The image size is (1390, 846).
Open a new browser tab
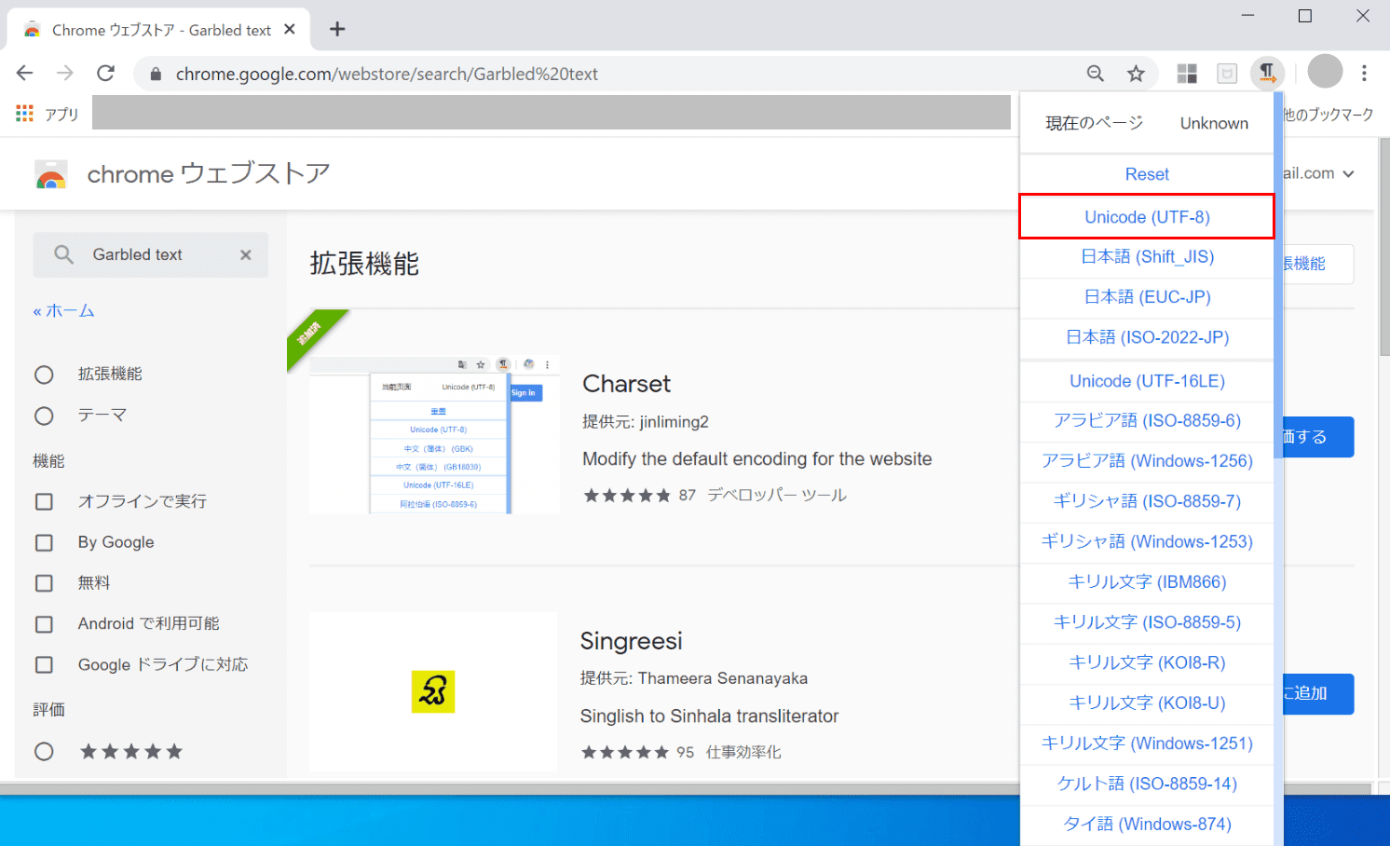click(x=337, y=29)
